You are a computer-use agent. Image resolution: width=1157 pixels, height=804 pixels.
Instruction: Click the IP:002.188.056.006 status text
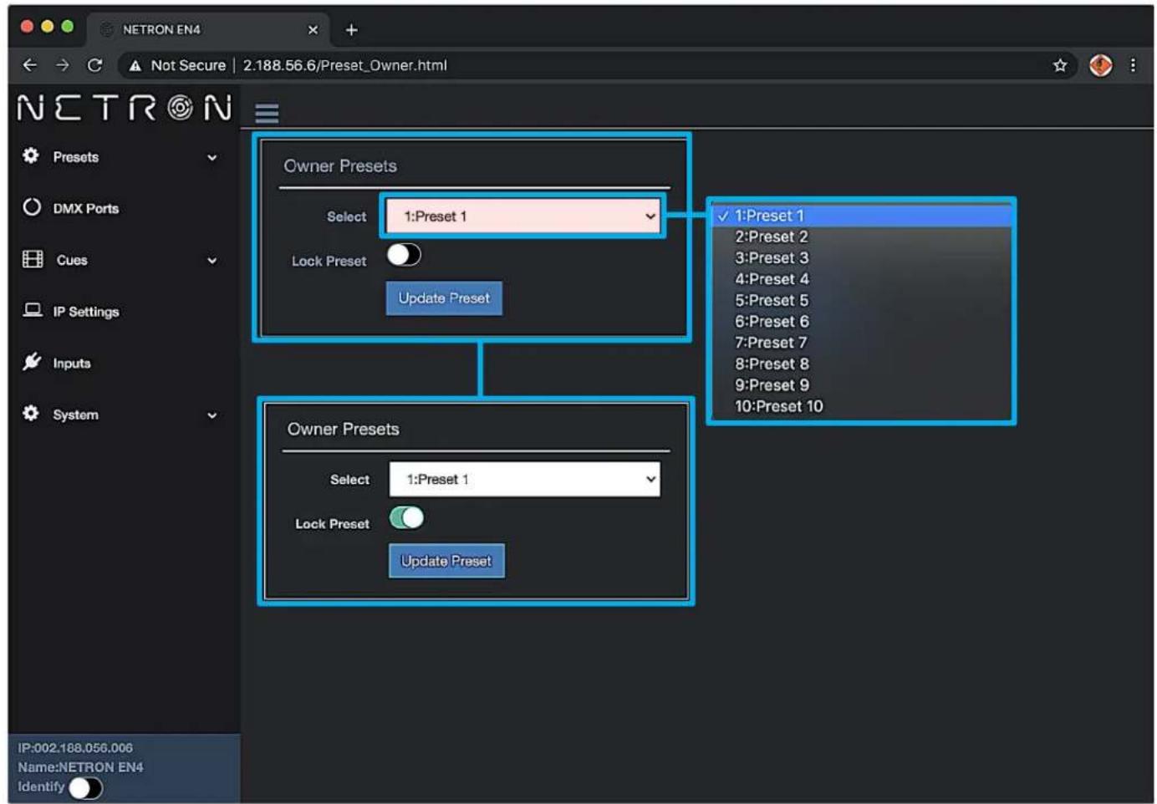tap(75, 748)
